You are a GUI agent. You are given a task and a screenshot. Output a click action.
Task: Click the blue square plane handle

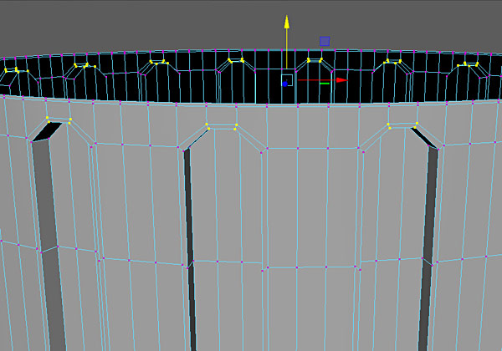point(325,41)
